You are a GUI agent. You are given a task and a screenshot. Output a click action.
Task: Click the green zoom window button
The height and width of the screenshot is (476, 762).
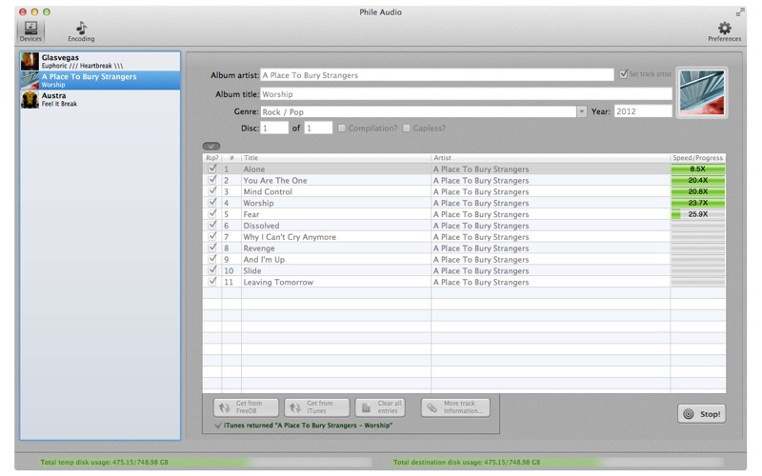click(47, 11)
